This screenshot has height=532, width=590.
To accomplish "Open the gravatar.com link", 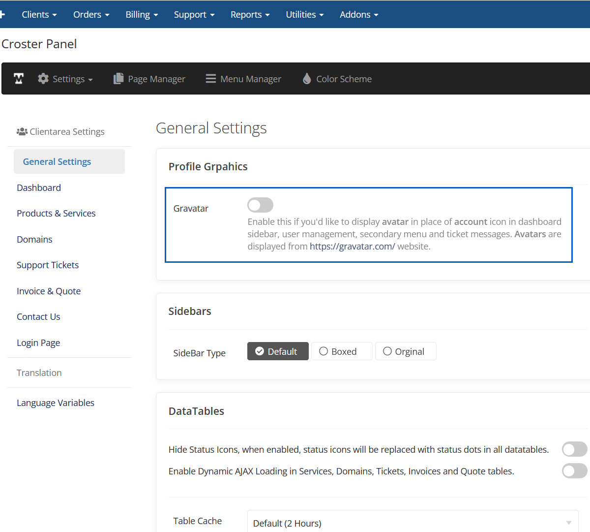I will [352, 246].
